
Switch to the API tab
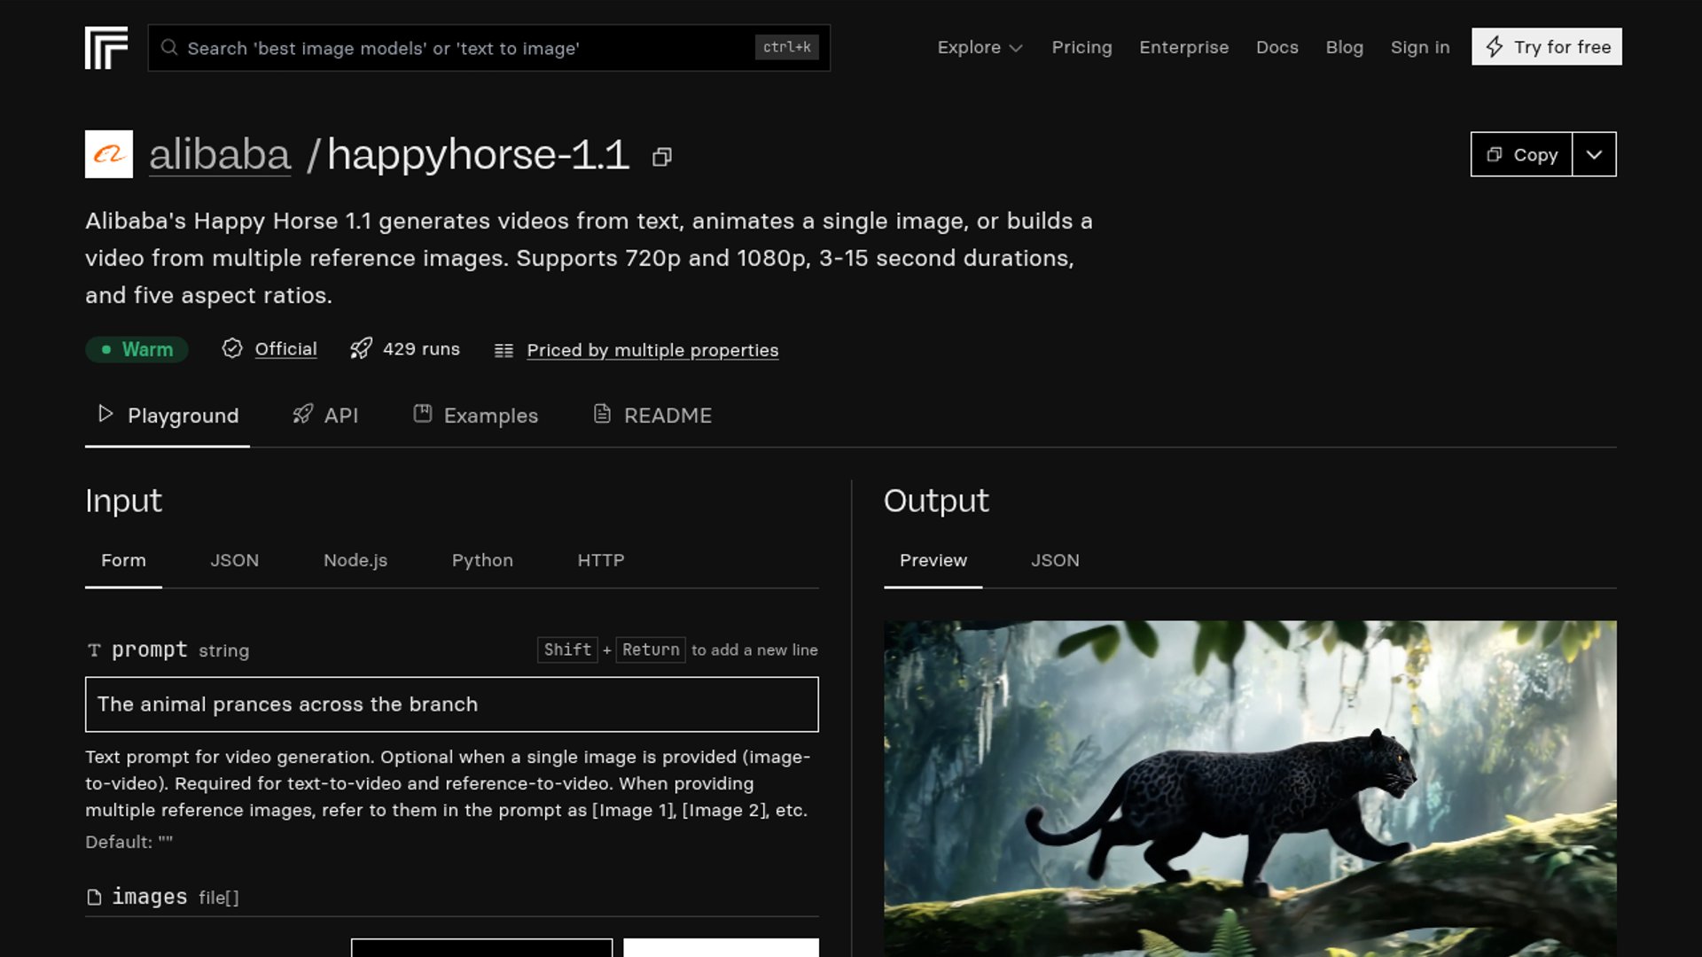coord(325,416)
